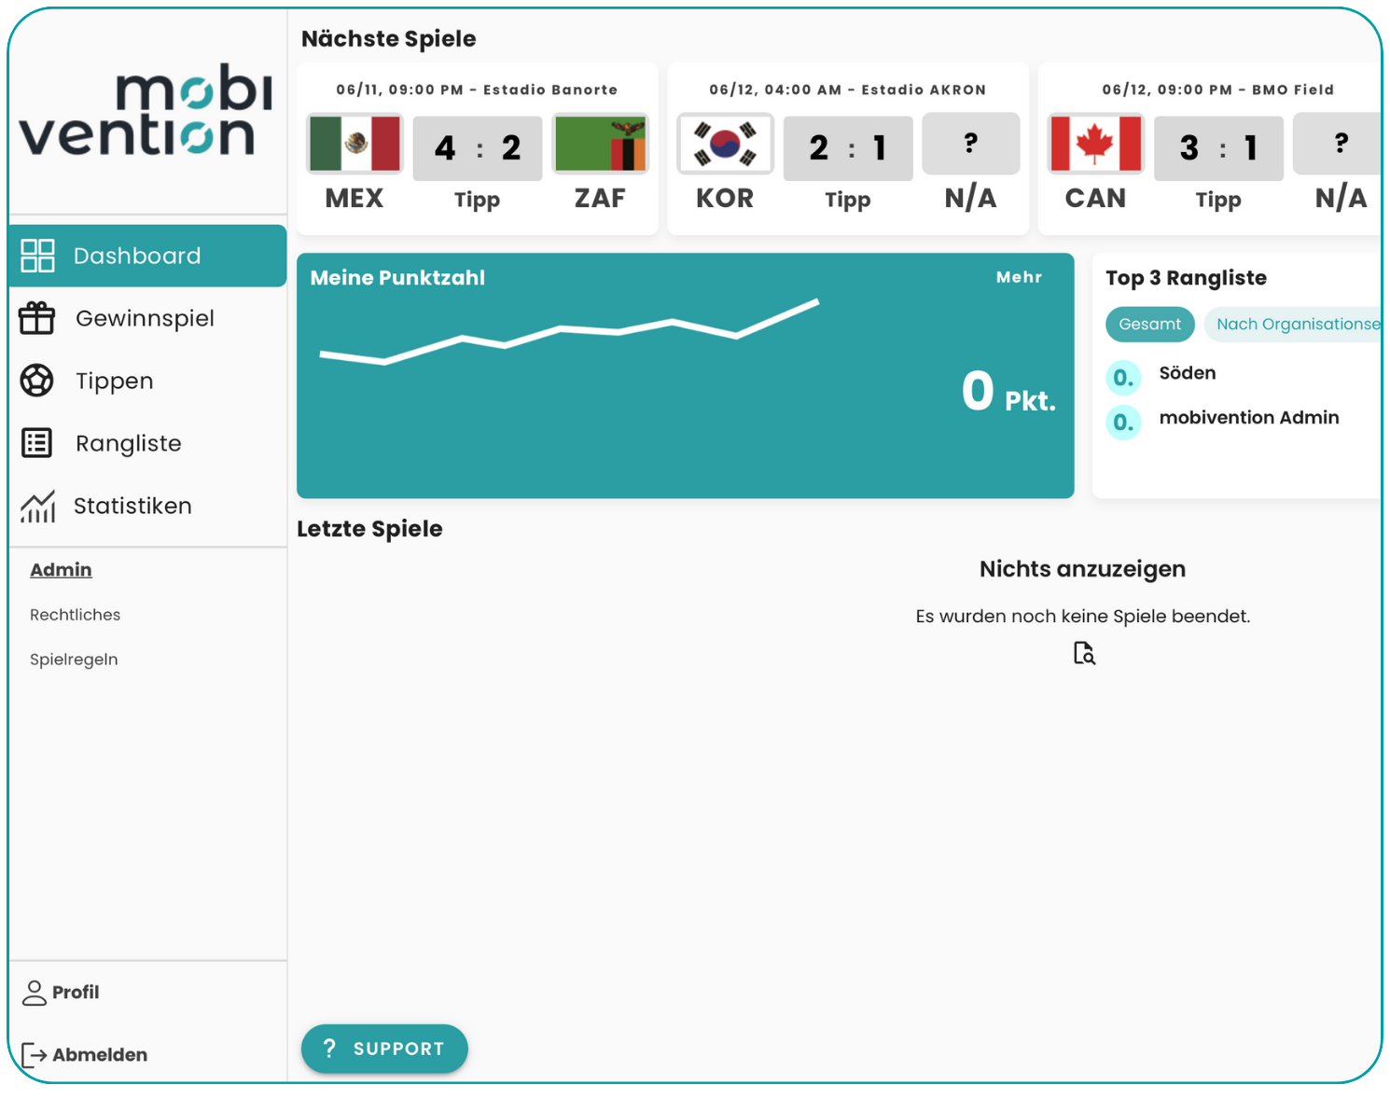1390x1098 pixels.
Task: Open the Admin link in the sidebar
Action: click(x=61, y=570)
